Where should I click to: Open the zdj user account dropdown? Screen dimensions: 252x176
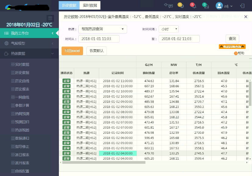pos(224,6)
